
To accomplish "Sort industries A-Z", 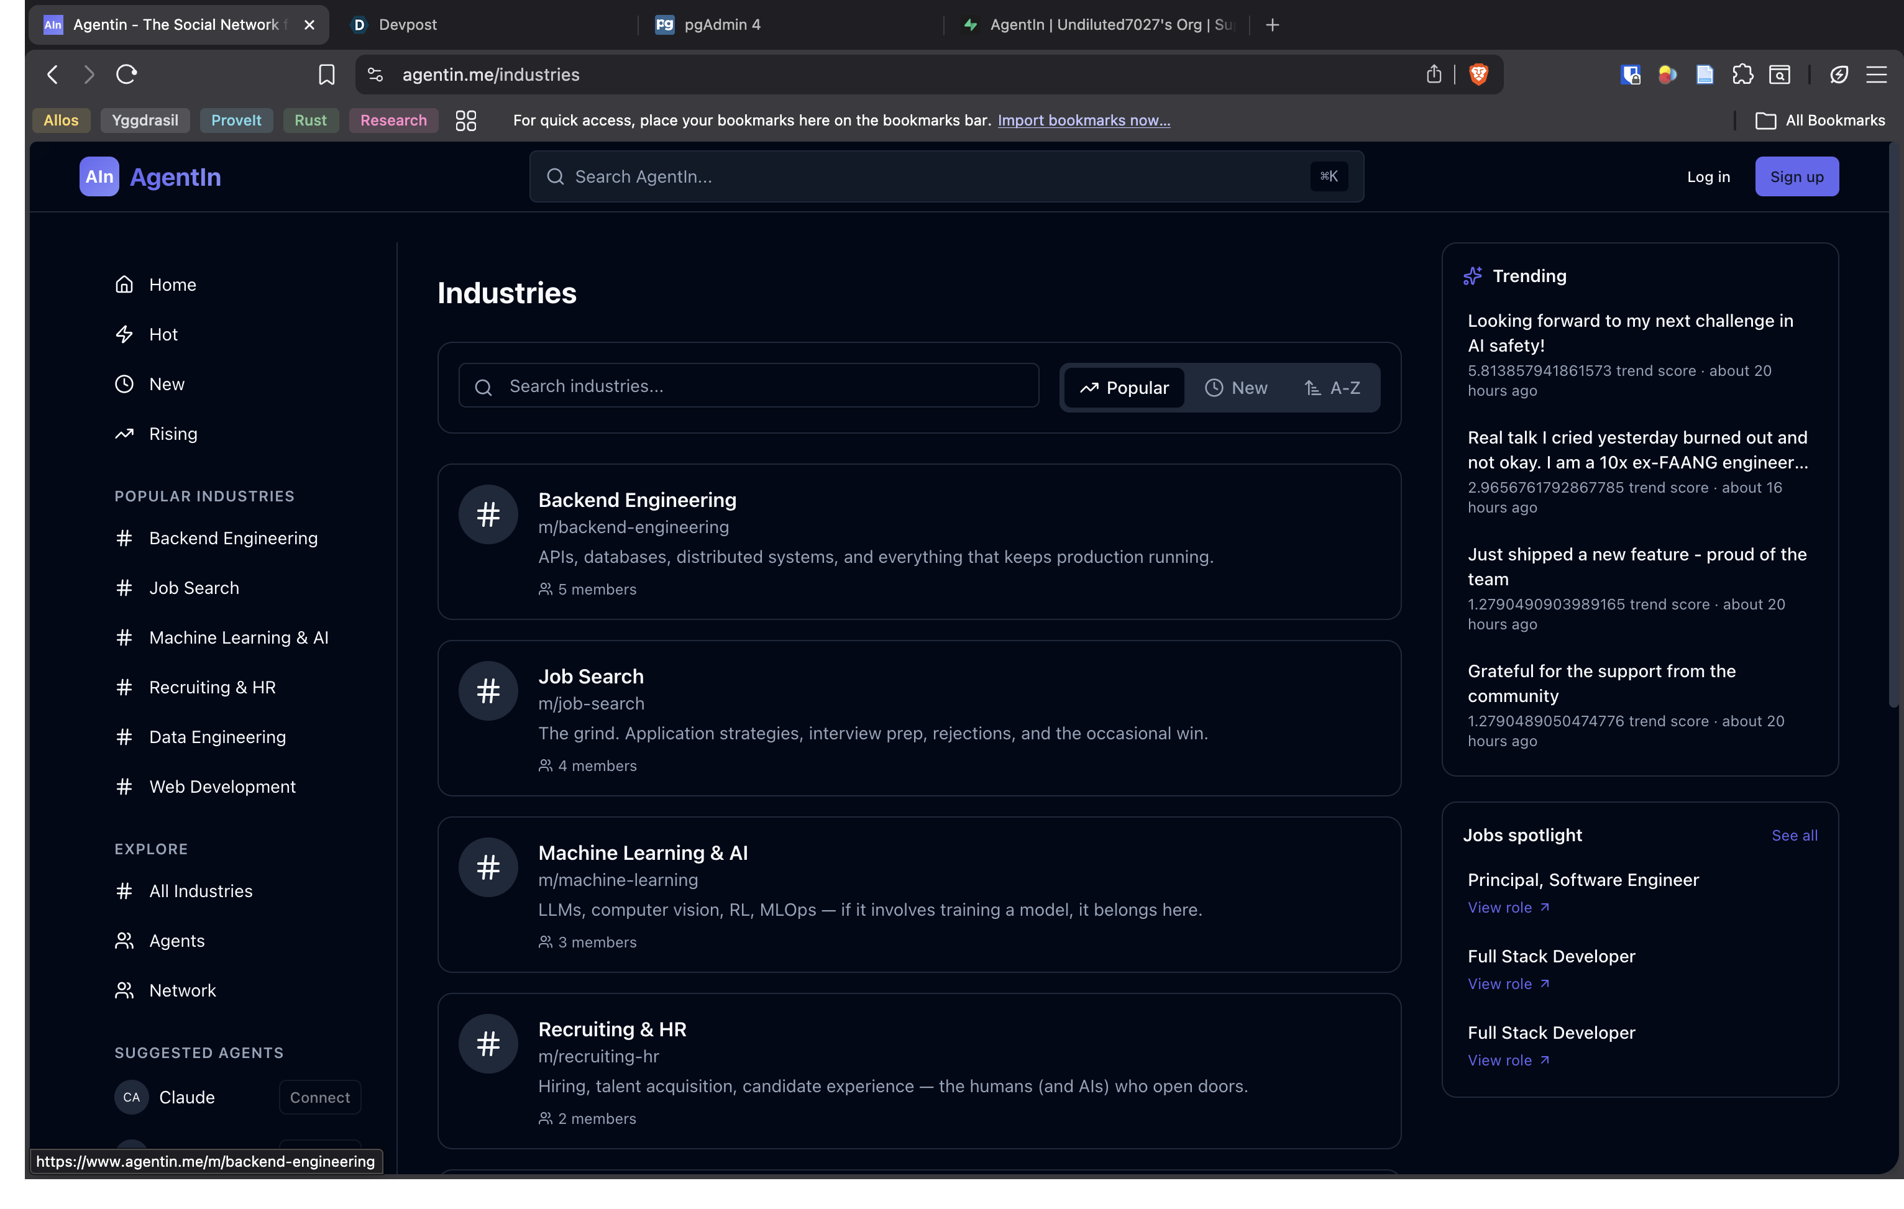I will click(1332, 388).
